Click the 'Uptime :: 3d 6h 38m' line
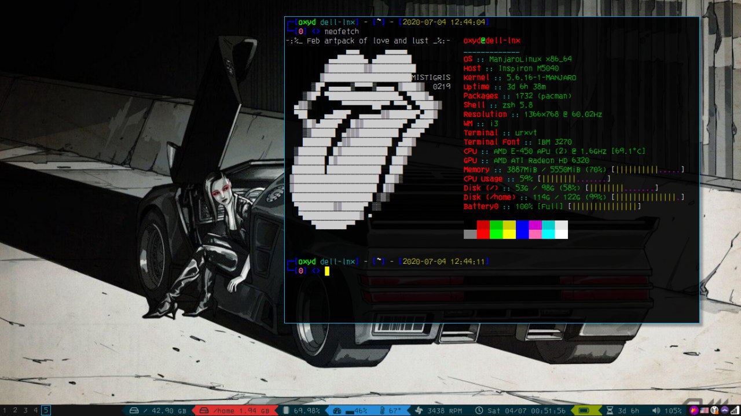 click(505, 87)
